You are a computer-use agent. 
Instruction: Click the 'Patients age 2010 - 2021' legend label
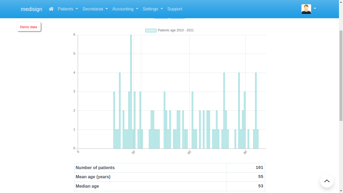click(176, 30)
